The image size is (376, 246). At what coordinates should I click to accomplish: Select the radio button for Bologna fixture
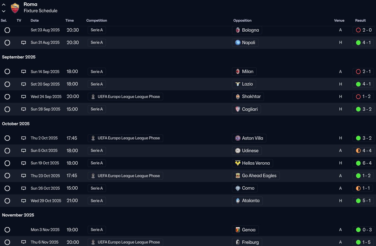[7, 30]
